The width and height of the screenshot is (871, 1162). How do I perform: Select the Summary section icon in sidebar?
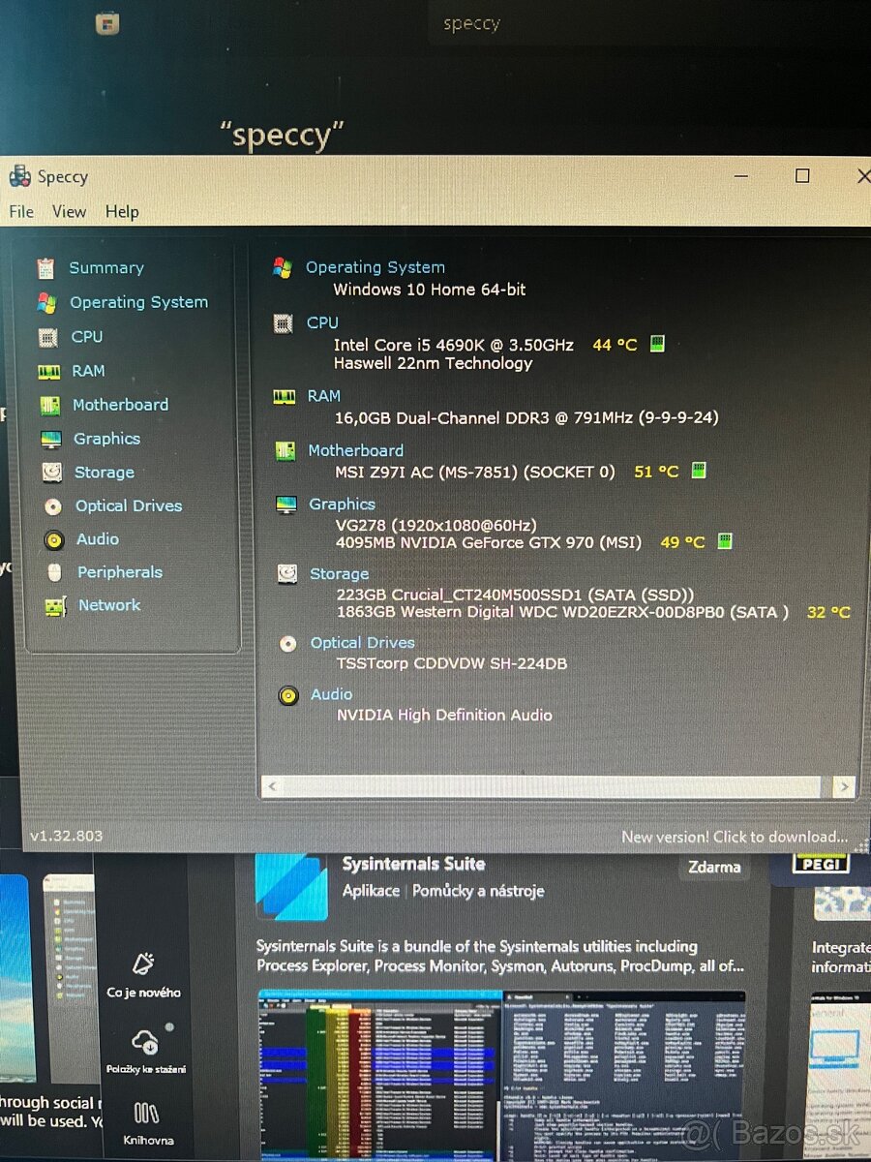tap(46, 267)
